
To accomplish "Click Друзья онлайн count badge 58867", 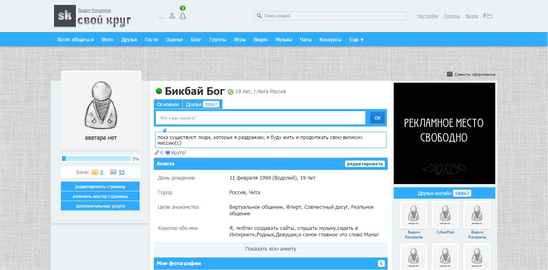I will click(x=462, y=193).
